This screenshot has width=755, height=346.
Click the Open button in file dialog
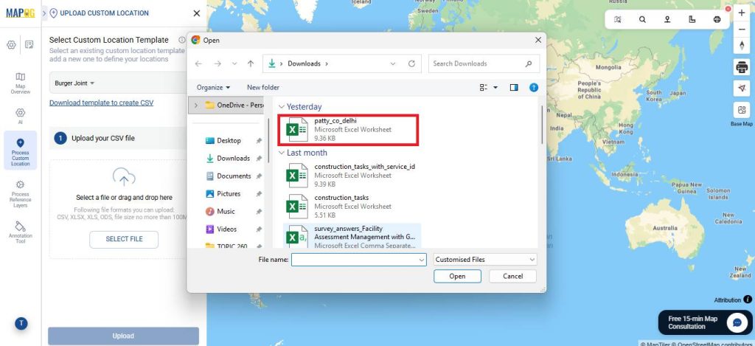(457, 276)
